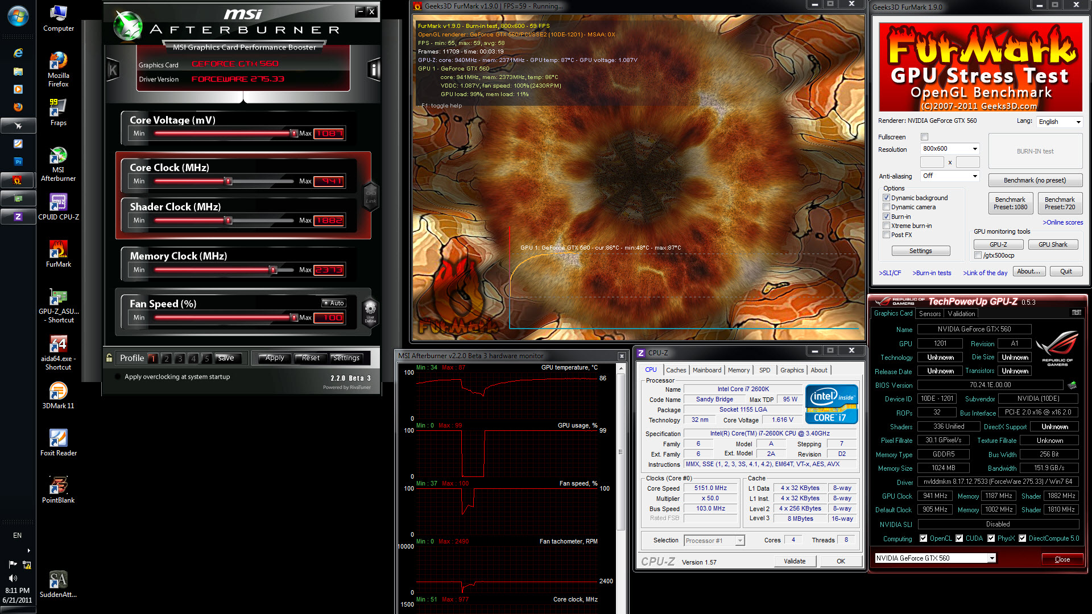Click the Core Clock slider handle

tap(229, 181)
